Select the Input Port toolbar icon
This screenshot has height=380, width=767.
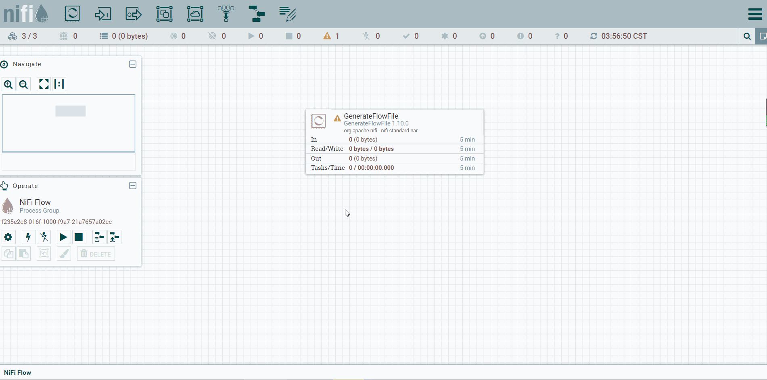(x=103, y=14)
